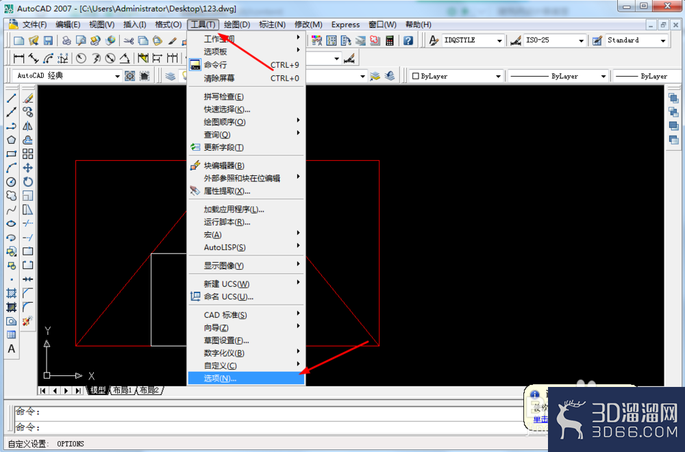The height and width of the screenshot is (452, 685).
Task: Select the Ellipse draw tool
Action: (x=12, y=223)
